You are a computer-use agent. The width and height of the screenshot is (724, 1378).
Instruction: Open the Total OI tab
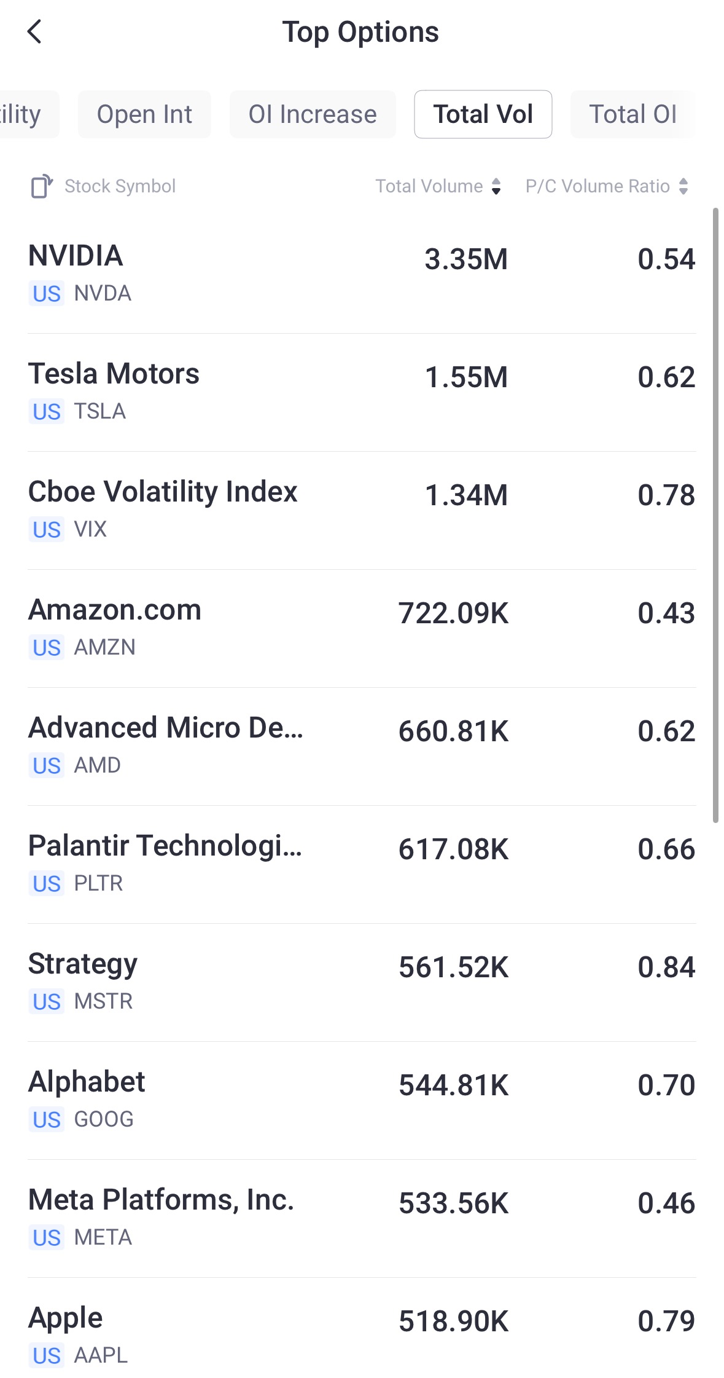[632, 114]
